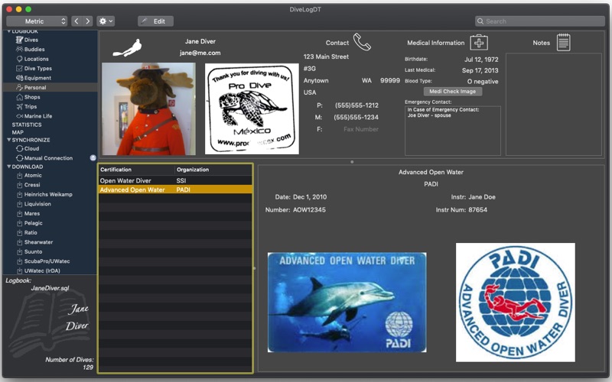This screenshot has height=382, width=612.
Task: Click instructor name Jane Doe
Action: pos(482,197)
